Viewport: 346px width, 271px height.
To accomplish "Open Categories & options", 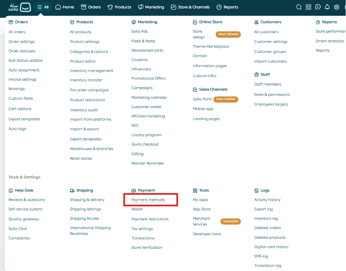I will [89, 52].
